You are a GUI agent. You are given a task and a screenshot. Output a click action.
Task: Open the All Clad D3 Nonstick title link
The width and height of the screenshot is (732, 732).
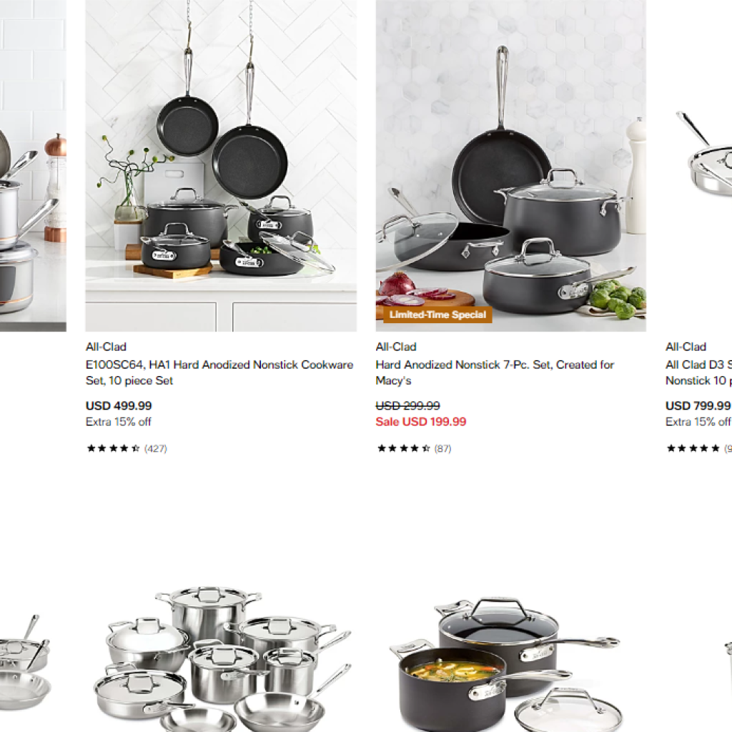point(698,372)
